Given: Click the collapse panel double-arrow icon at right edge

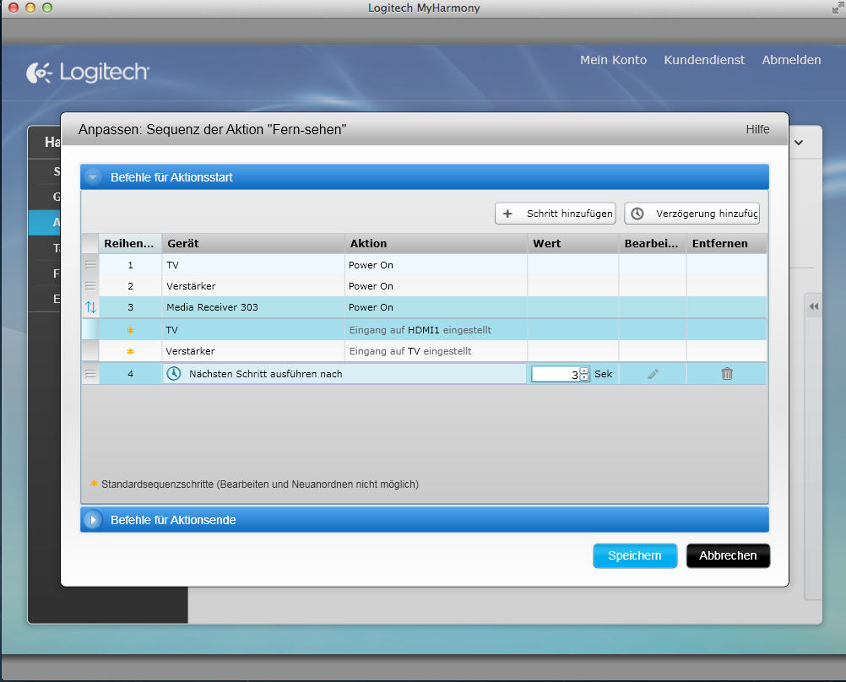Looking at the screenshot, I should (x=814, y=306).
